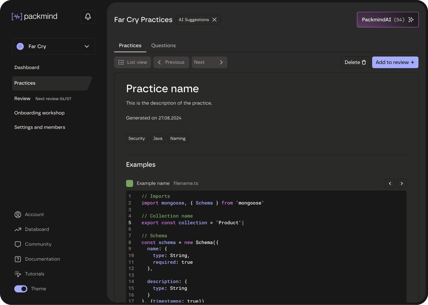Click the filename.ts label

click(x=186, y=183)
